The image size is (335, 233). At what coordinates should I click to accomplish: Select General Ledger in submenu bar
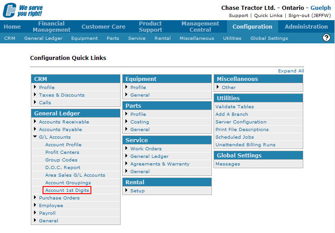43,38
